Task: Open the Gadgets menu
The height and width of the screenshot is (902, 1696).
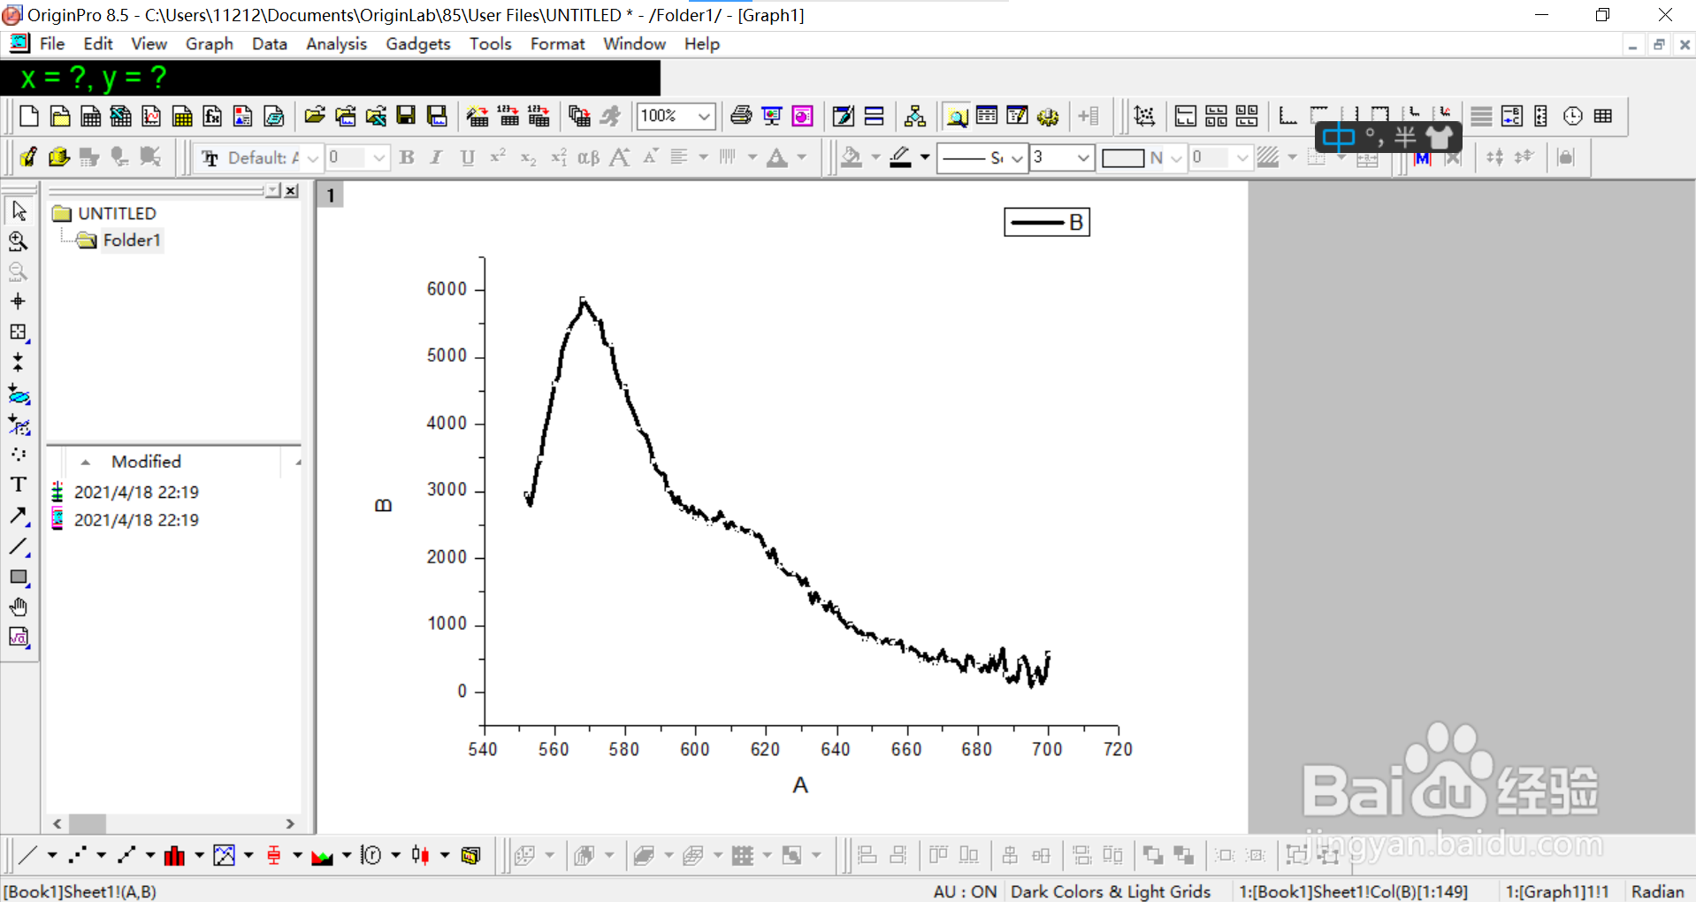Action: pos(418,44)
